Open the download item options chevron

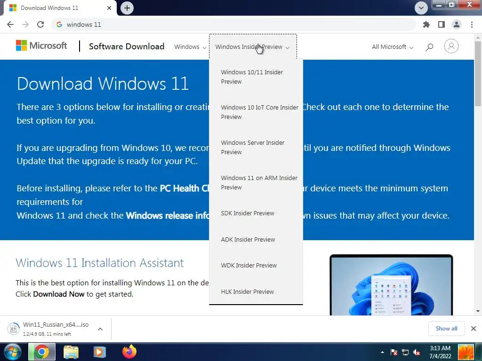[x=100, y=329]
